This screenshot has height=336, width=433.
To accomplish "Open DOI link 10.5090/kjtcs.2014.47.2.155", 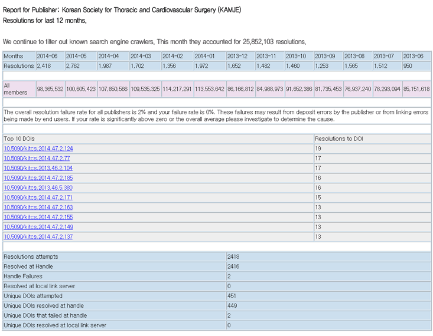I will 38,217.
